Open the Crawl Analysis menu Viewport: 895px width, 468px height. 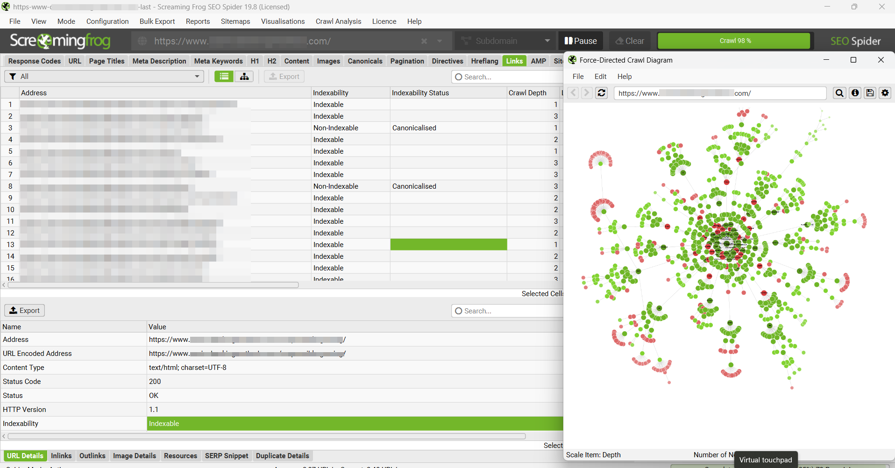(338, 21)
